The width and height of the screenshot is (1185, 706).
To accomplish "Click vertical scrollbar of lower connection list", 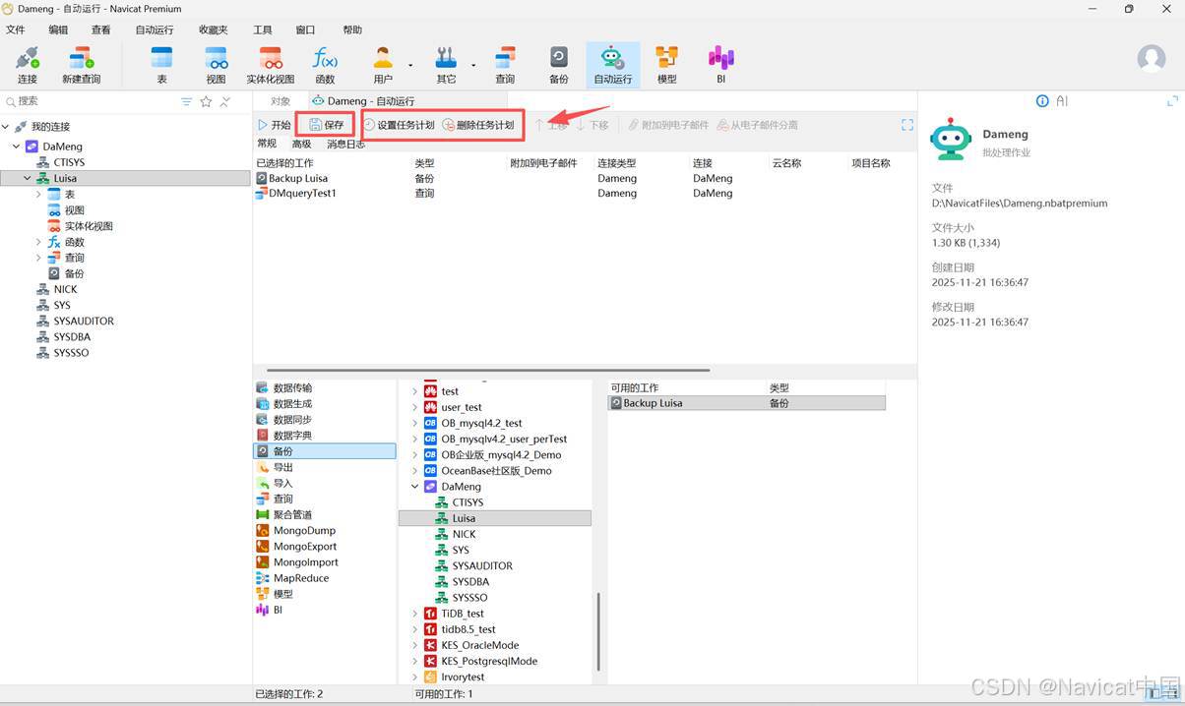I will [598, 634].
